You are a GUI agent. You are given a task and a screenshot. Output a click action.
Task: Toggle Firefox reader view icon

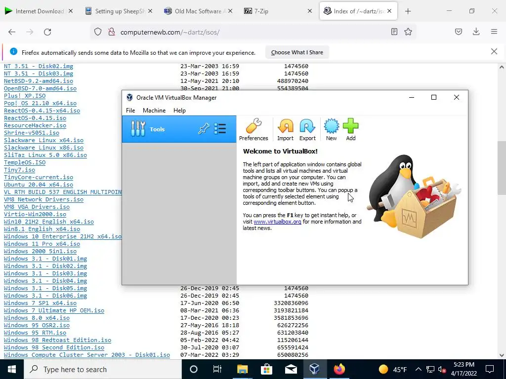coord(394,32)
